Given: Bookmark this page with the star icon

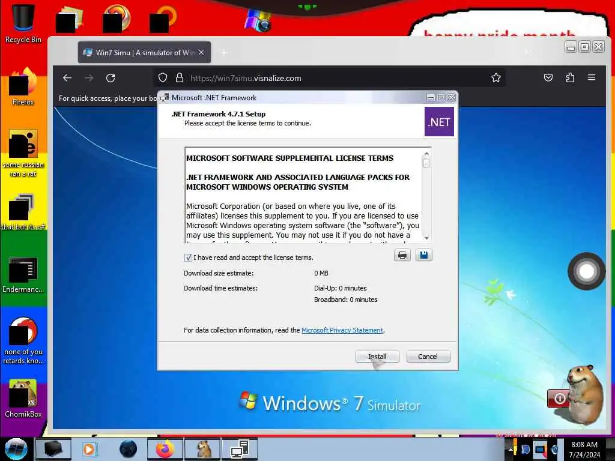Looking at the screenshot, I should [x=495, y=77].
